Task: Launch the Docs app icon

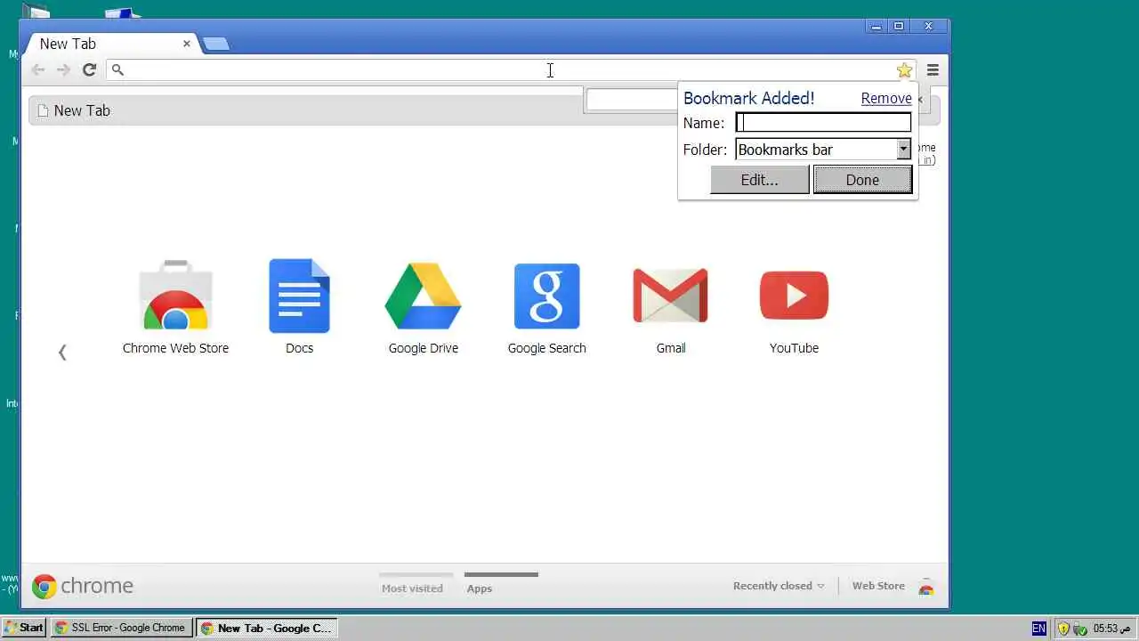Action: point(299,296)
